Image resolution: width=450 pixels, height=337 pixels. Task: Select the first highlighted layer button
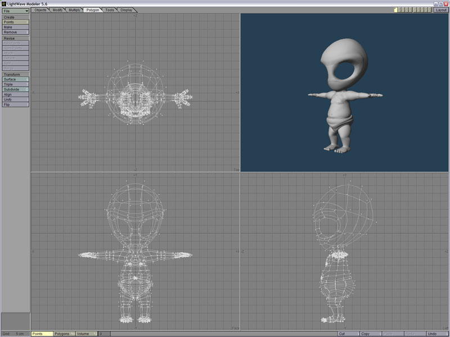[x=396, y=10]
